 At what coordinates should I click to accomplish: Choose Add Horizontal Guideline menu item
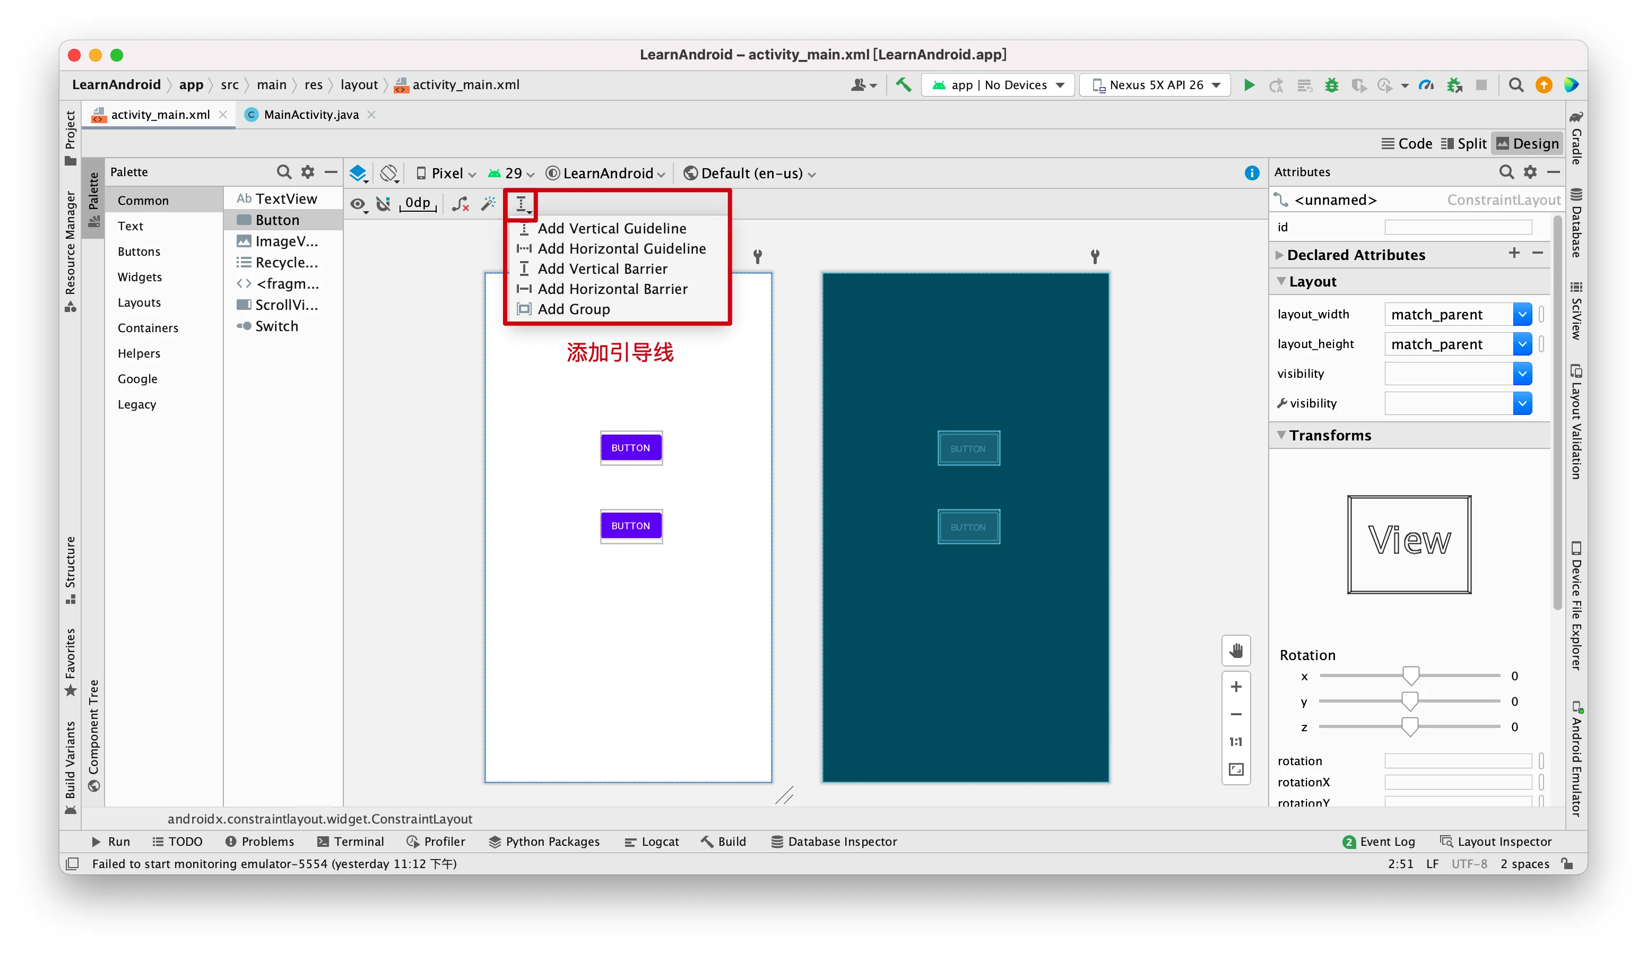tap(621, 248)
